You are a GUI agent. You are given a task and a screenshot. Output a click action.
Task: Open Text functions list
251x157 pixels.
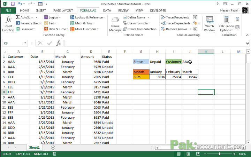pyautogui.click(x=50, y=23)
